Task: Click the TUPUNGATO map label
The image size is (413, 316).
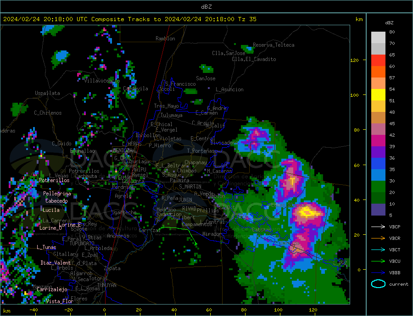Action: 82,244
